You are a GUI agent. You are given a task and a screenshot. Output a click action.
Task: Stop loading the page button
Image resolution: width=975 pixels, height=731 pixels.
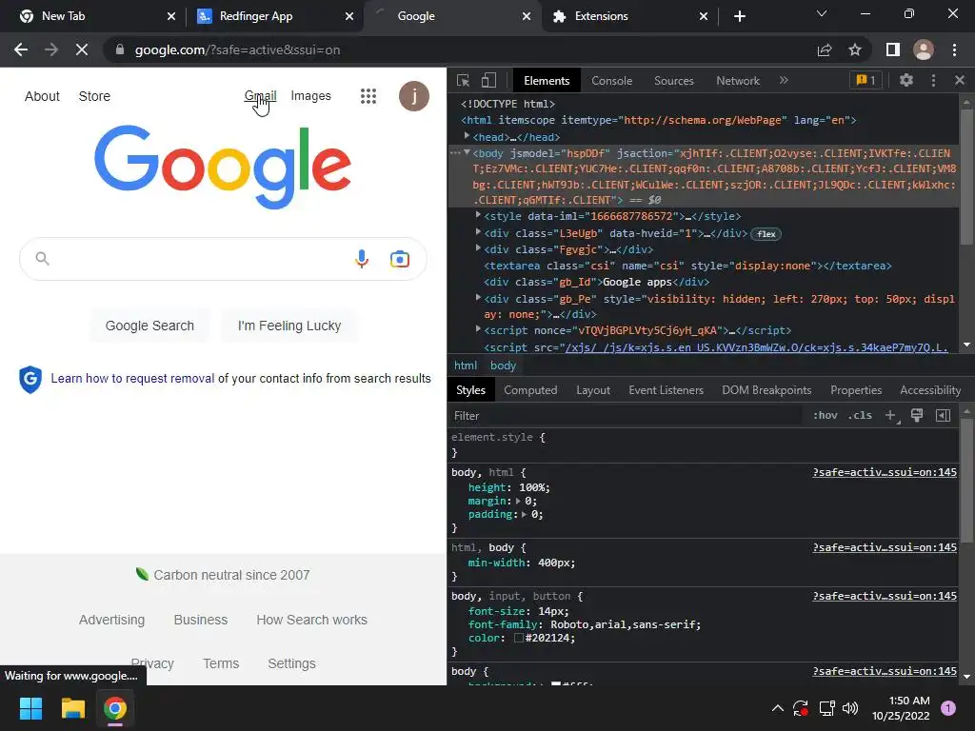coord(82,49)
